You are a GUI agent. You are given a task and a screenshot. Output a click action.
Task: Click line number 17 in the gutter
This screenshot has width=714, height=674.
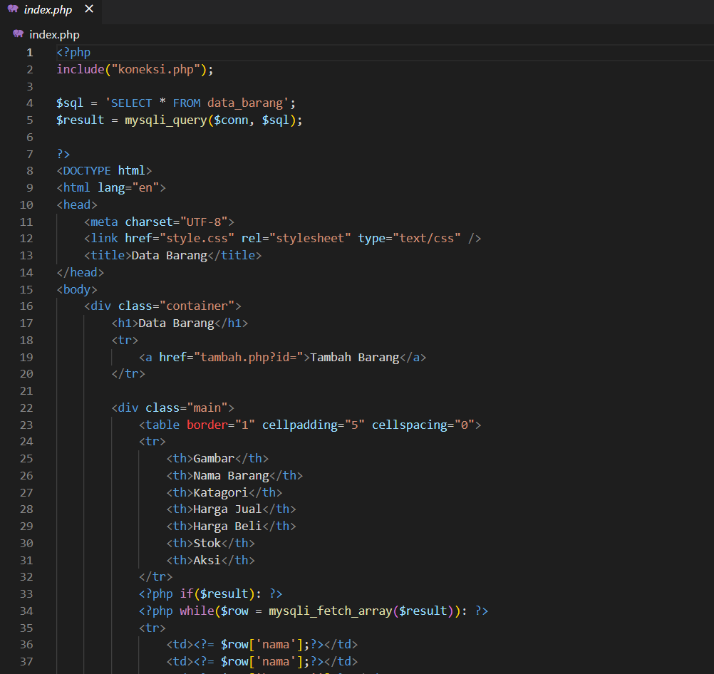tap(26, 323)
